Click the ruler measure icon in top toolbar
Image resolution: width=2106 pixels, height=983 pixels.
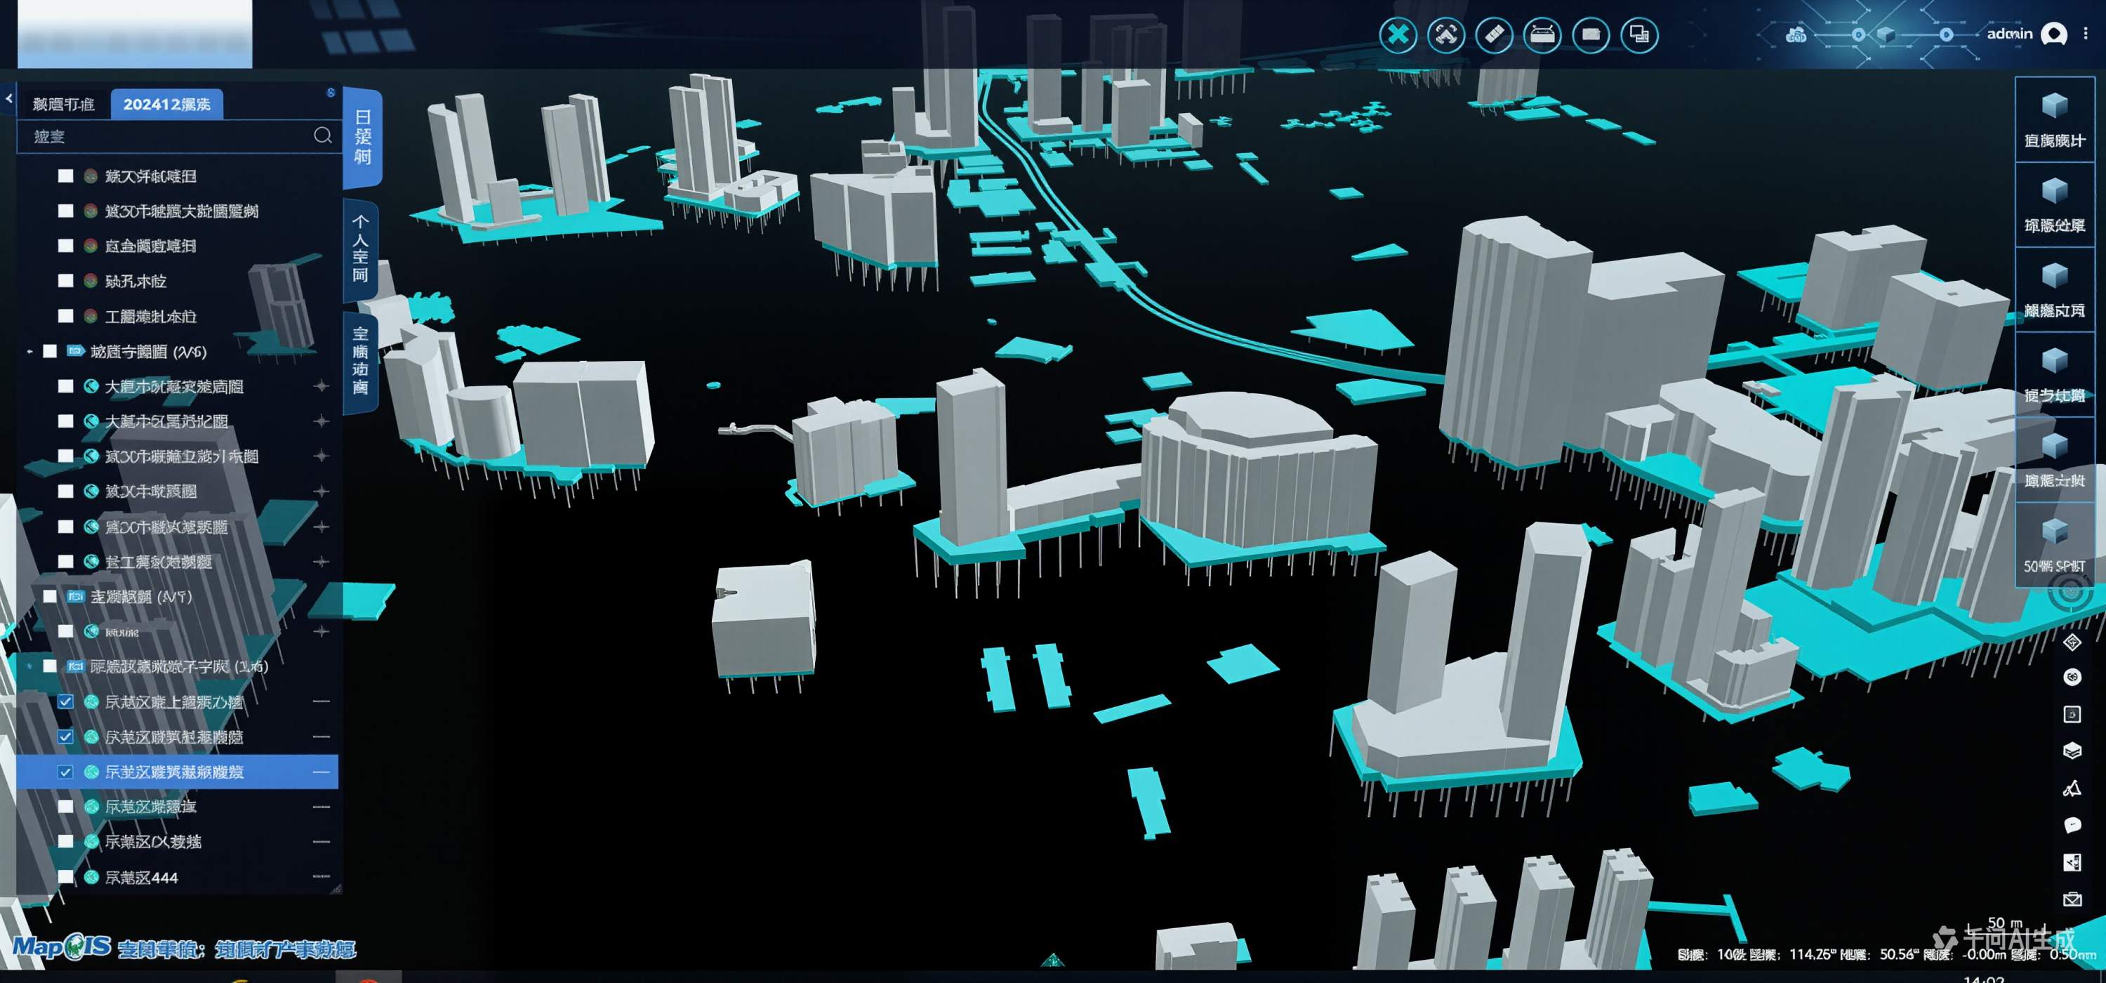coord(1494,35)
